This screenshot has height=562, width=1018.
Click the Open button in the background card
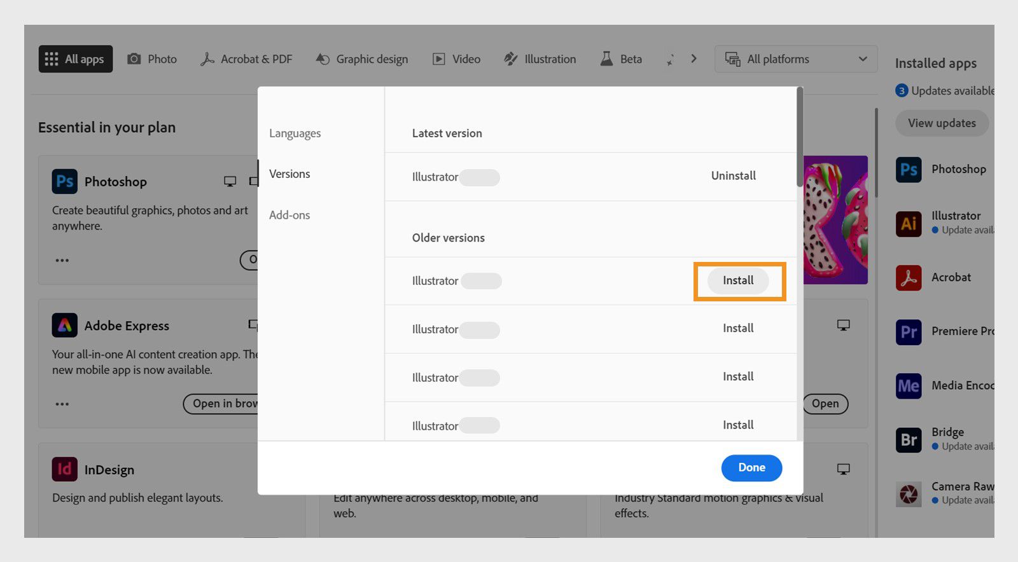point(825,404)
